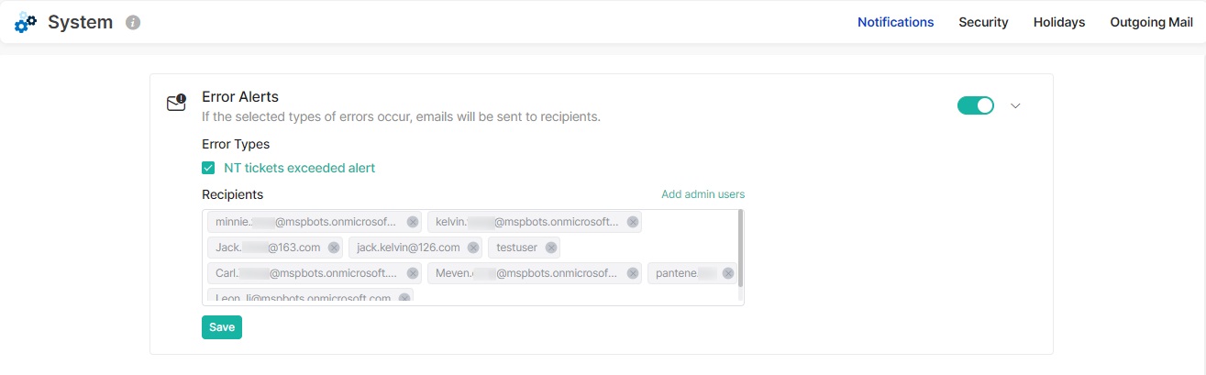The height and width of the screenshot is (375, 1206).
Task: Collapse the Error Alerts section chevron
Action: tap(1015, 105)
